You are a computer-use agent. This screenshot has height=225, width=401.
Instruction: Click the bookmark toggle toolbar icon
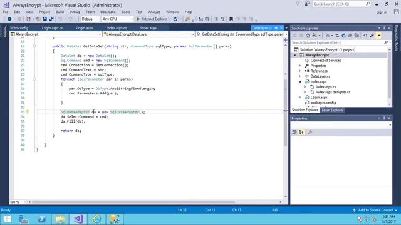(x=231, y=19)
